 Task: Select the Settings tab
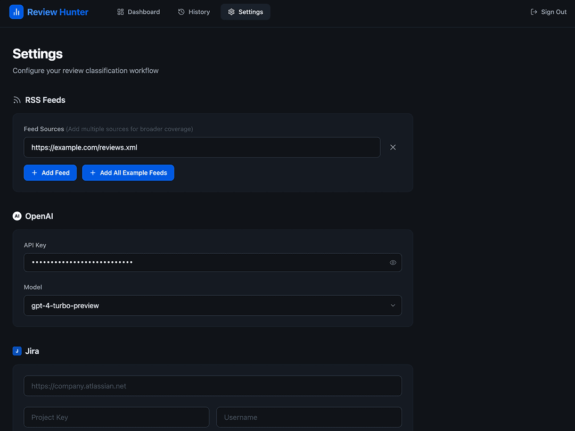pos(245,12)
